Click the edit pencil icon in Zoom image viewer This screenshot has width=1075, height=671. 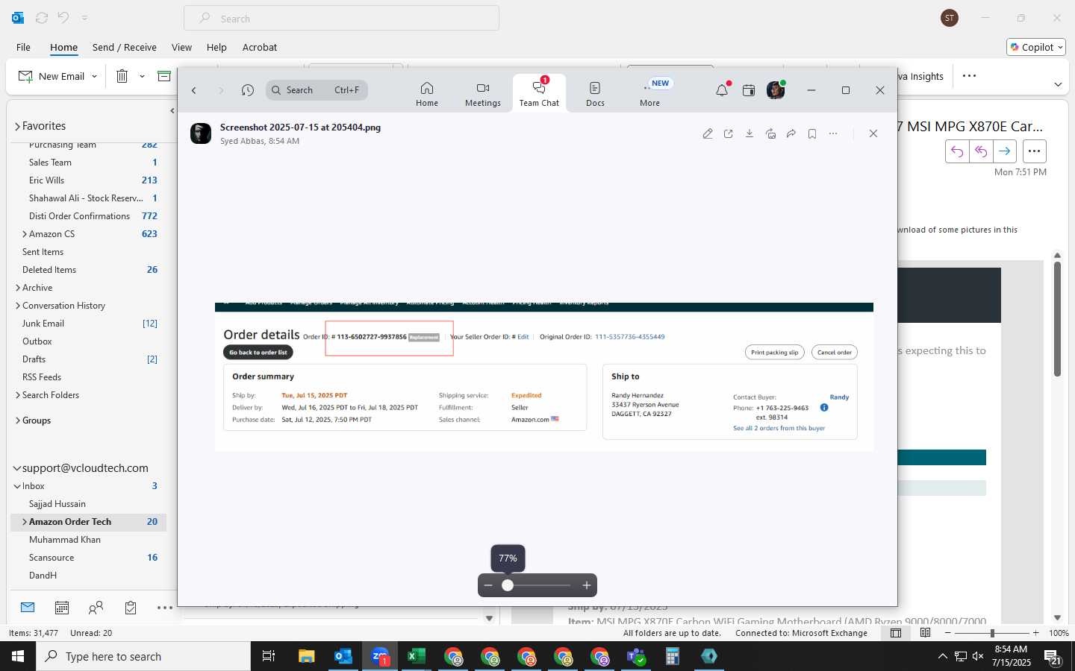point(708,133)
